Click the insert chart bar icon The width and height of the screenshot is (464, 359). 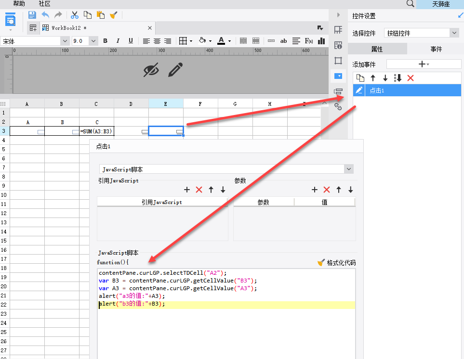(x=321, y=41)
